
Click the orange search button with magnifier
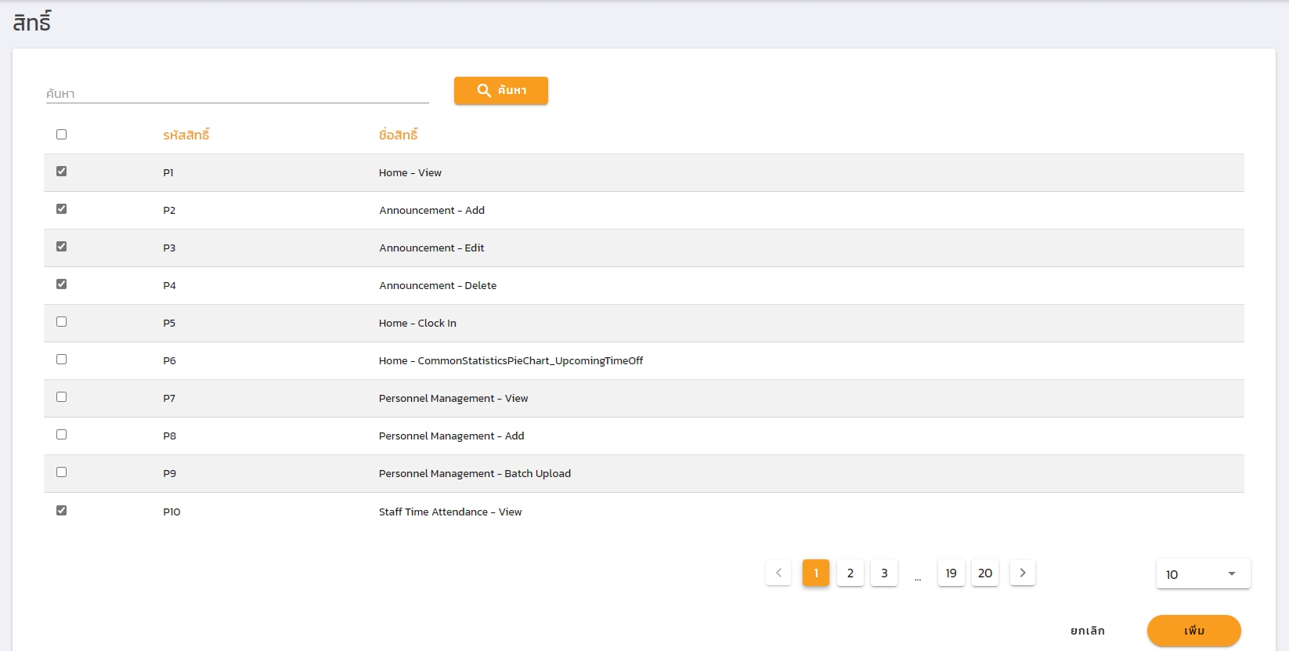(x=500, y=91)
